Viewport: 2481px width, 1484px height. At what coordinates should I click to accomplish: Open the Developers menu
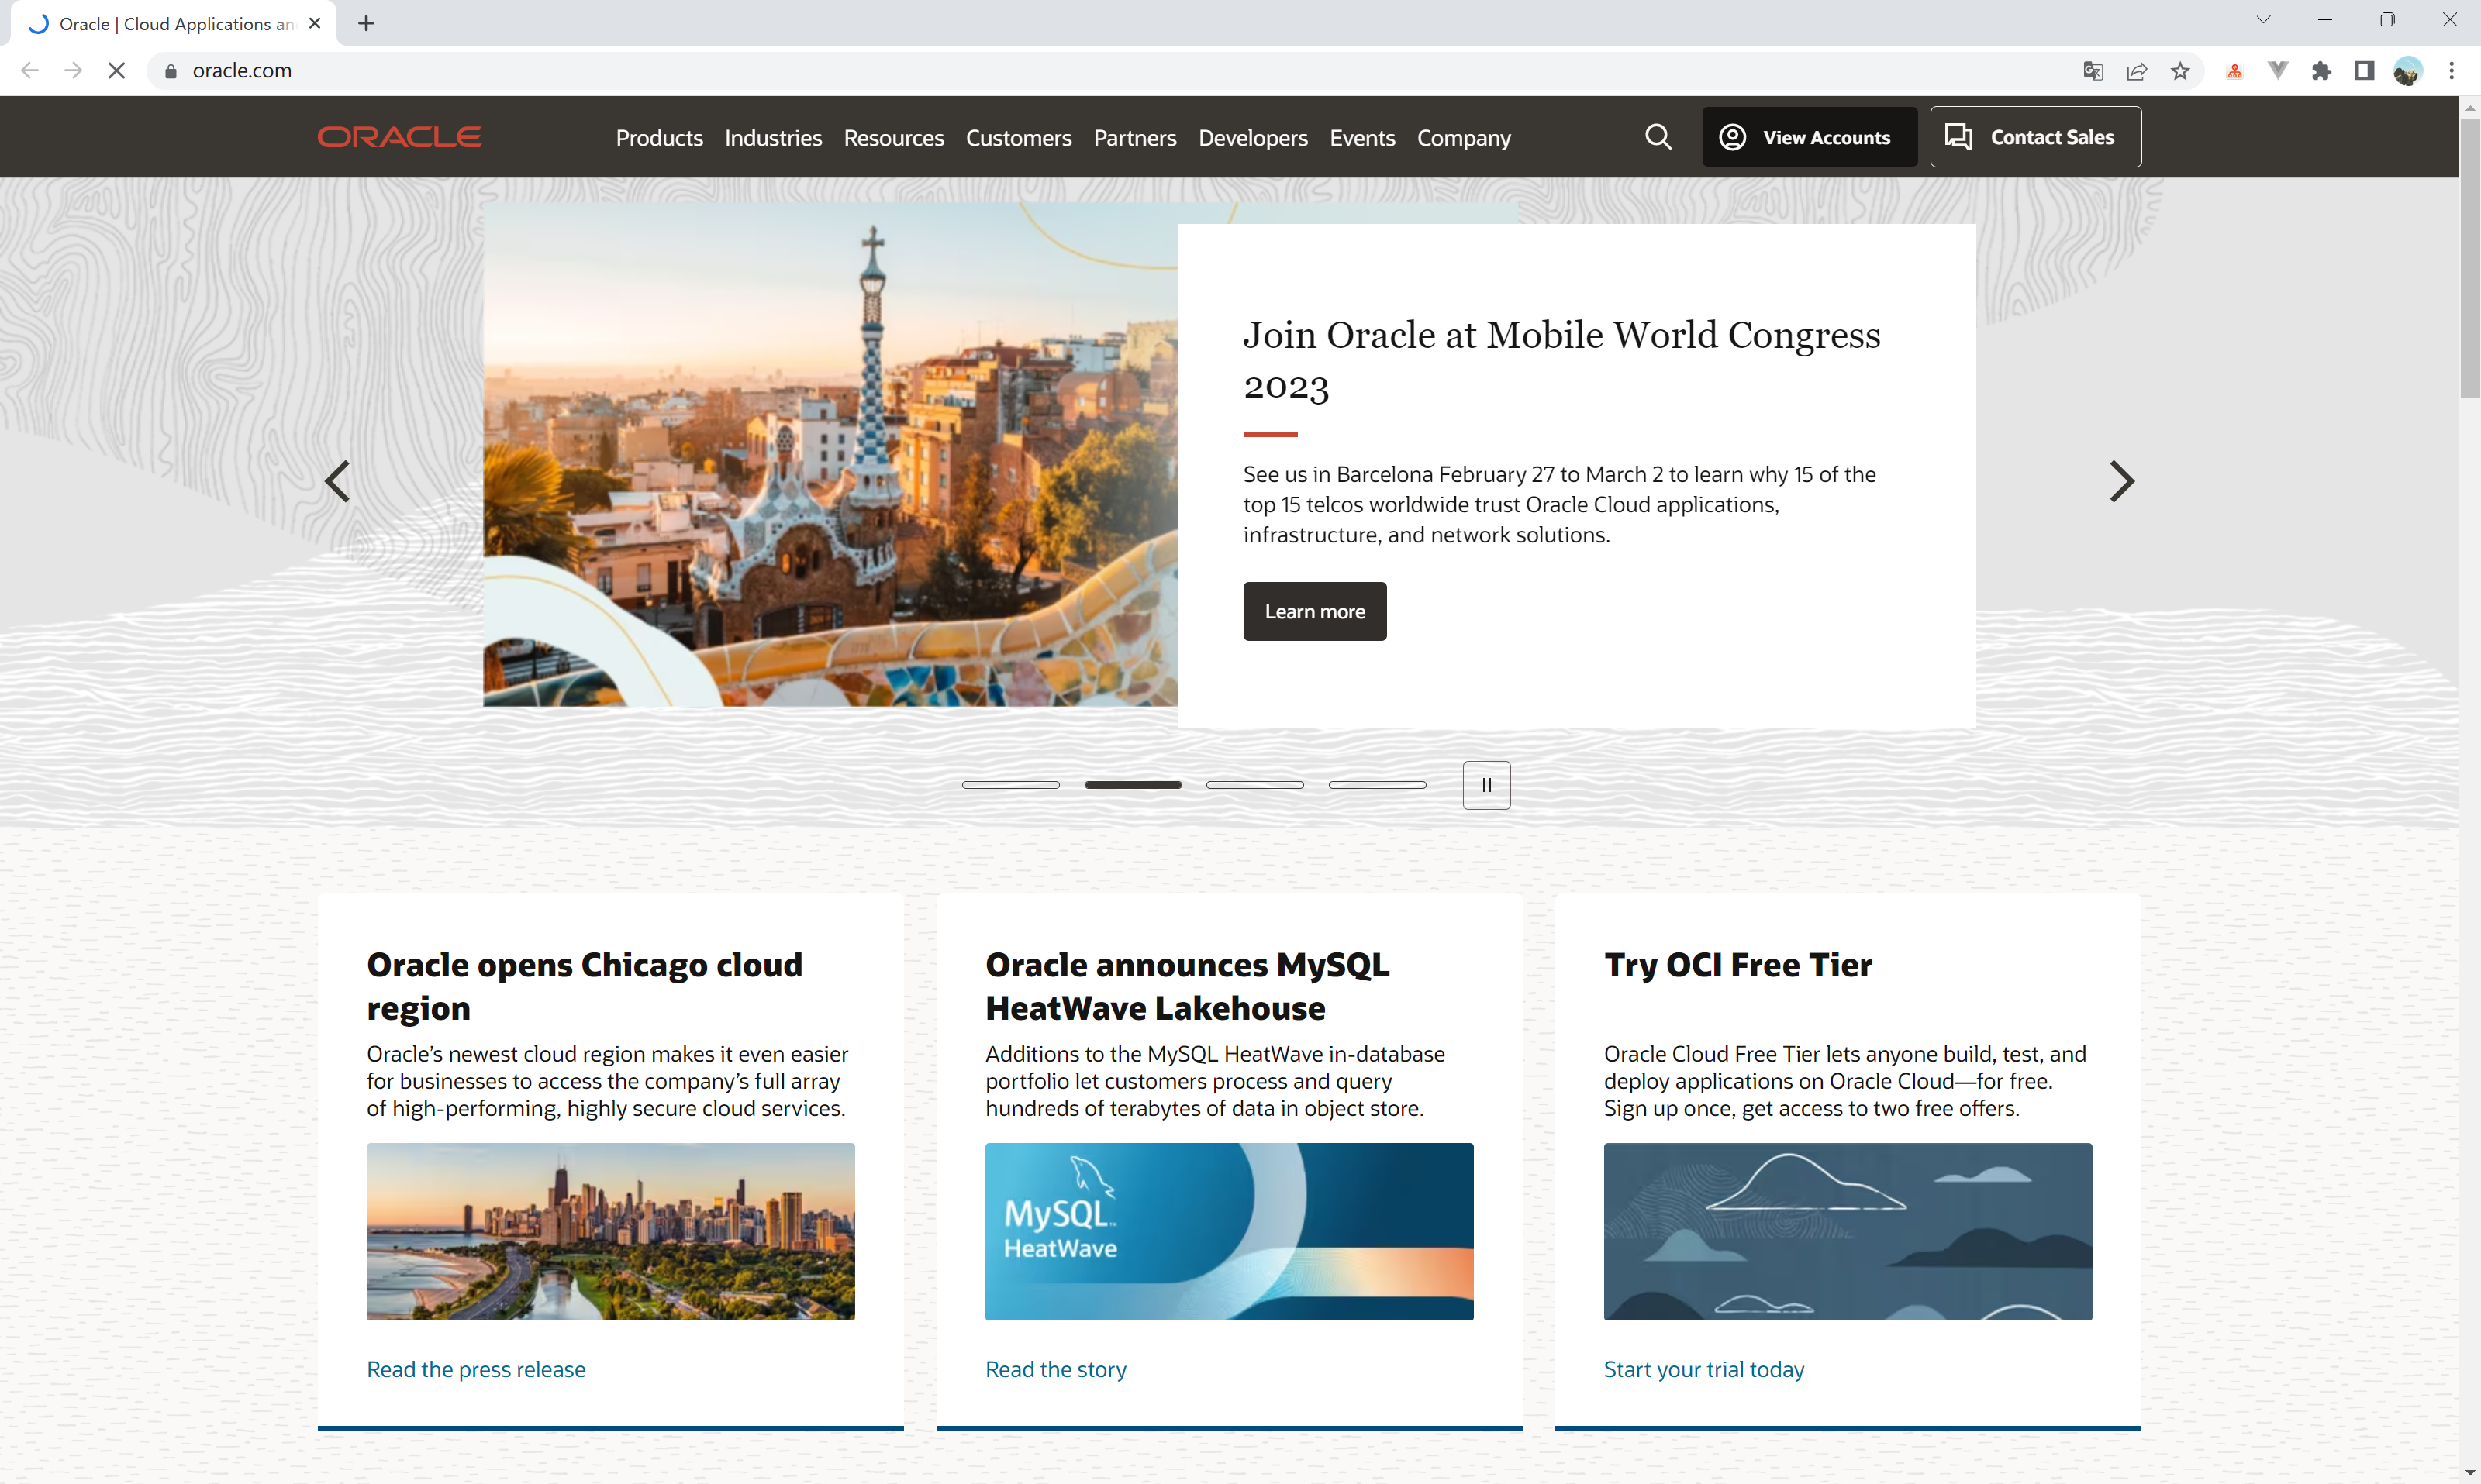coord(1252,138)
